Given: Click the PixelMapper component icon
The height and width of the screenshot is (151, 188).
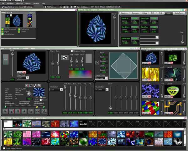Looking at the screenshot, I should 19,29.
